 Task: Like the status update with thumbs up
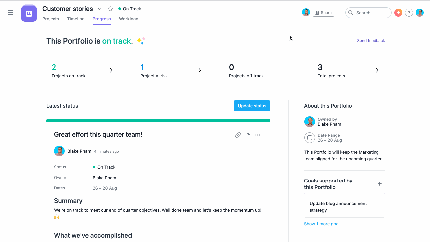tap(248, 135)
